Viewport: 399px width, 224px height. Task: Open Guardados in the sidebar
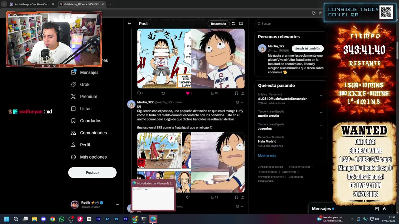point(86,121)
